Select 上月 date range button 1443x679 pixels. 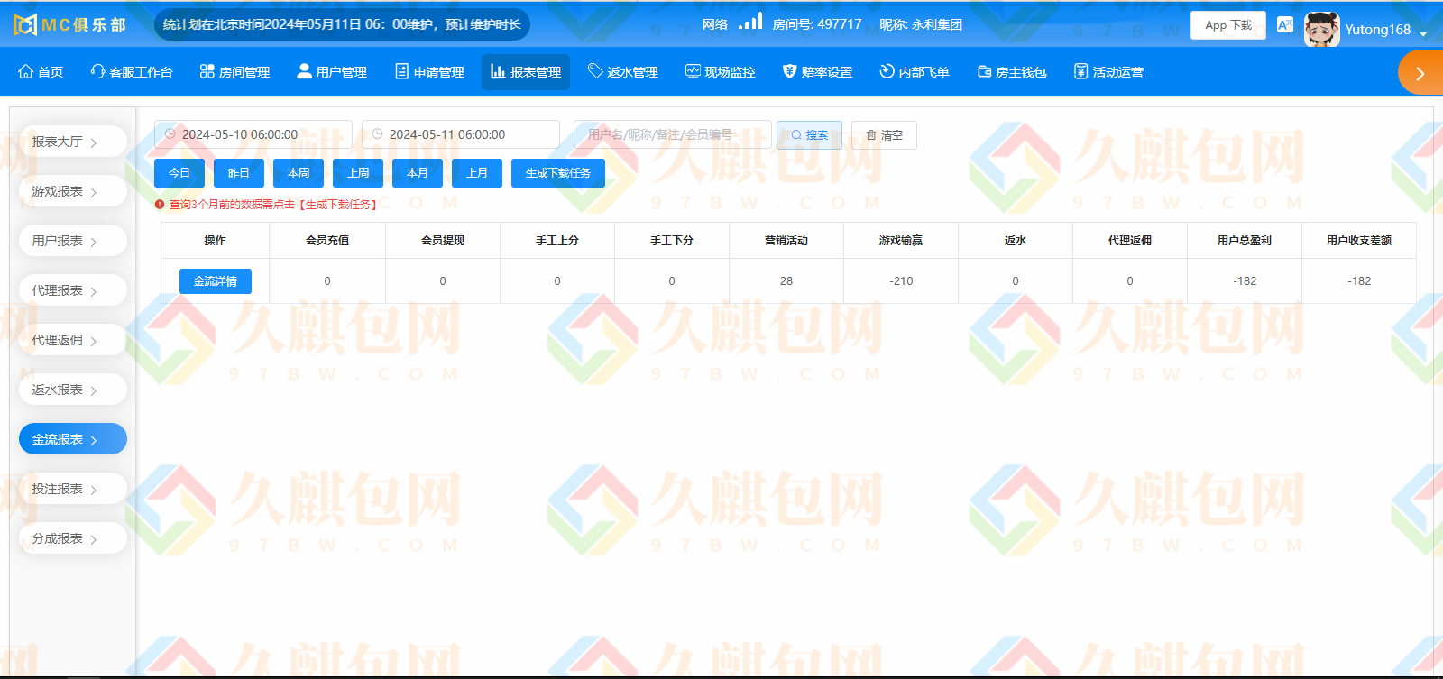point(477,173)
